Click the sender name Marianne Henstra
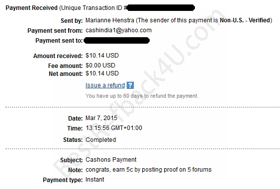The width and height of the screenshot is (280, 189). point(110,20)
